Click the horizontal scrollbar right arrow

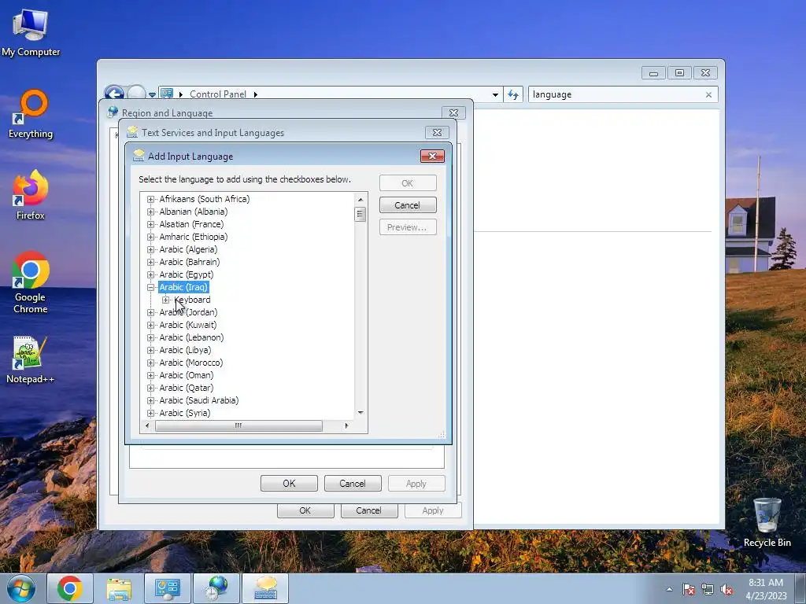pyautogui.click(x=346, y=425)
